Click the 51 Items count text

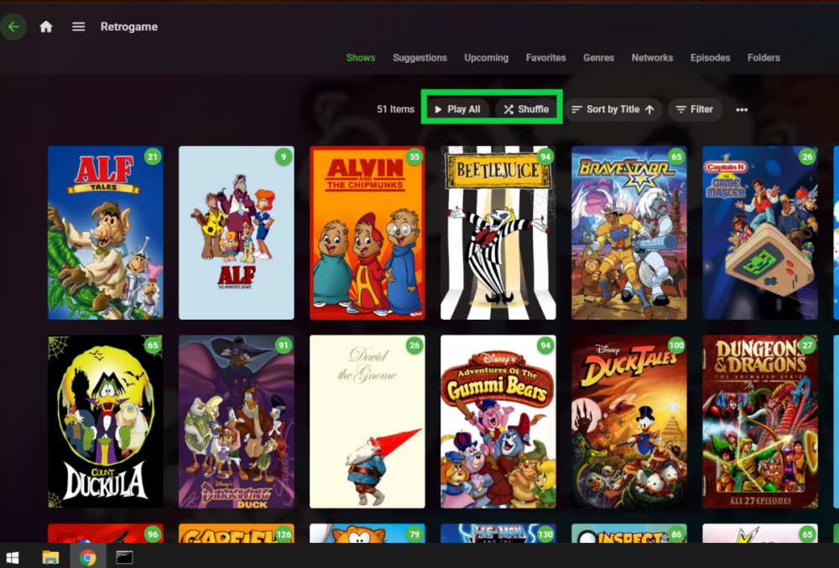point(395,109)
